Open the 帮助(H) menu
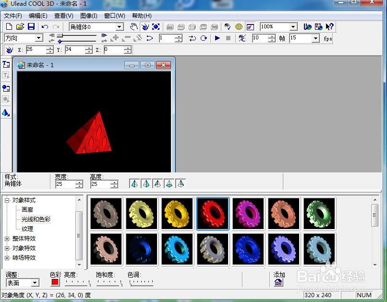 pyautogui.click(x=142, y=16)
